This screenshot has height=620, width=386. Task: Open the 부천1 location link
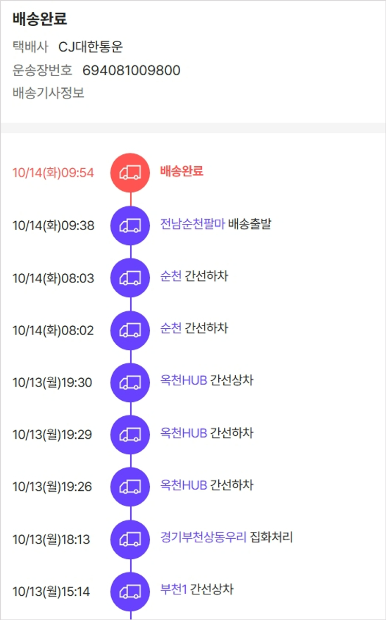click(173, 590)
